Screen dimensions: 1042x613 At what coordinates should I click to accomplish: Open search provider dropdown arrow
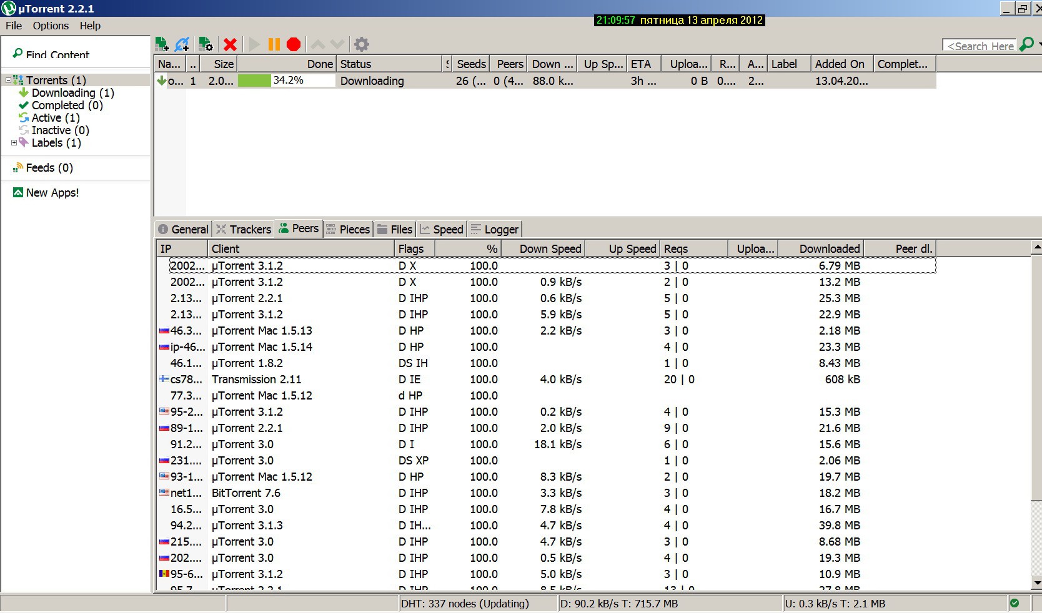[x=1039, y=45]
